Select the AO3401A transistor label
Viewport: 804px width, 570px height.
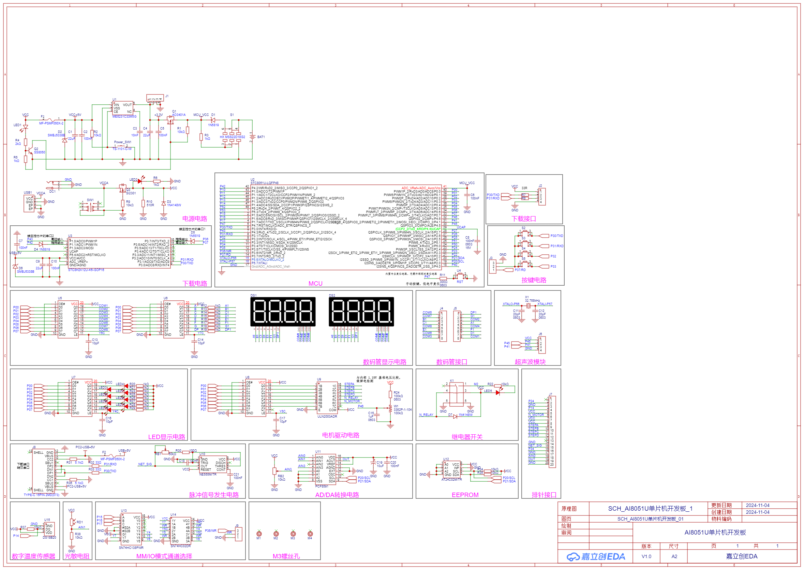tap(179, 115)
